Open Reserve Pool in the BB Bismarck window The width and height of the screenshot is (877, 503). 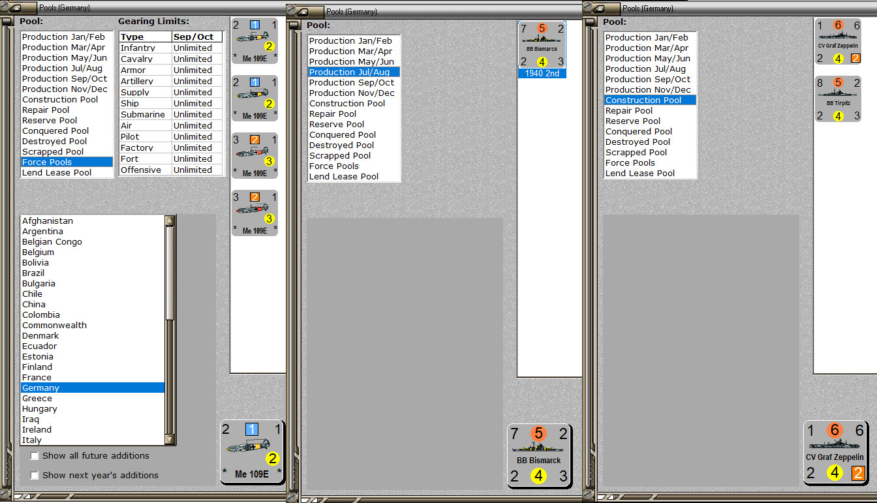(354, 125)
